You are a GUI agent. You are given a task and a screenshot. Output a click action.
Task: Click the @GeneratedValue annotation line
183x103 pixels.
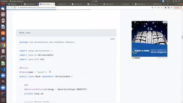[x=56, y=89]
